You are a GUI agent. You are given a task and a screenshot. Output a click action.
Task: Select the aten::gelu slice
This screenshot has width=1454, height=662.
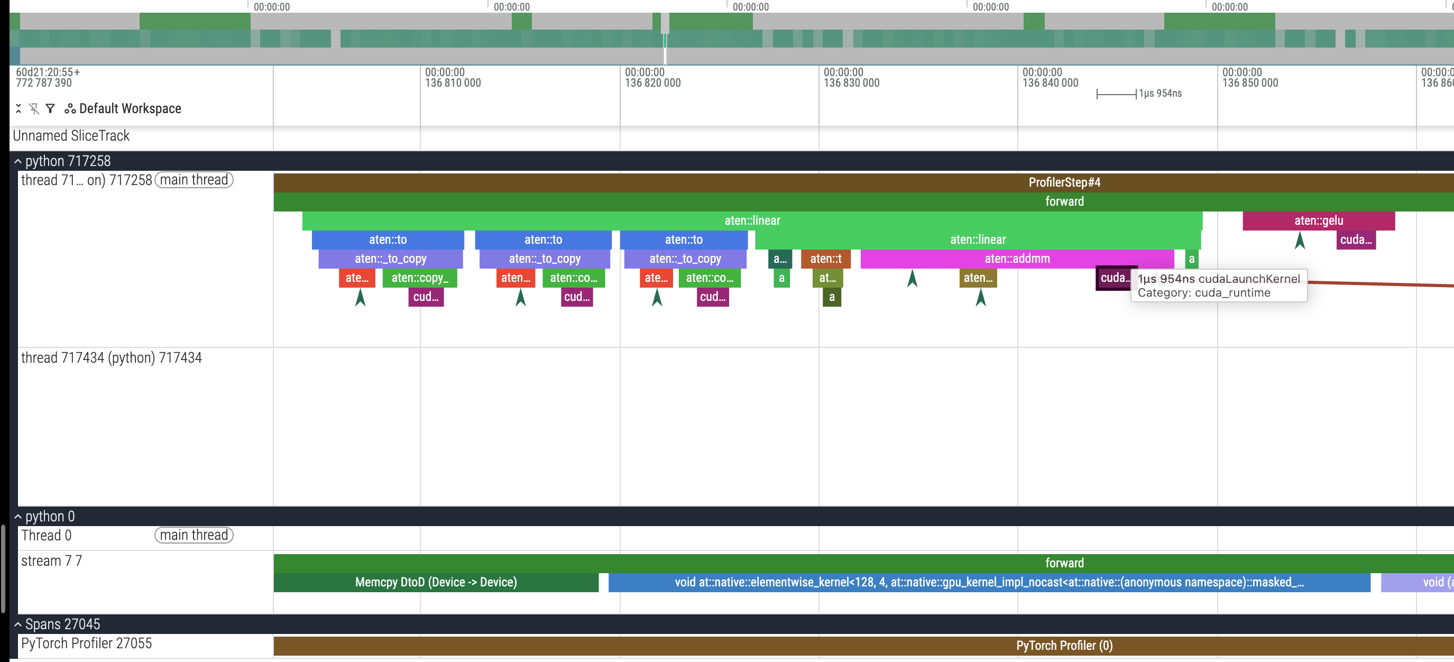(1318, 220)
